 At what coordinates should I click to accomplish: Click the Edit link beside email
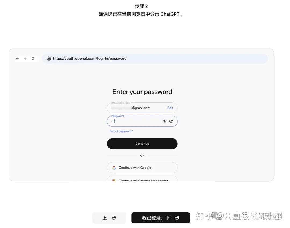[170, 108]
